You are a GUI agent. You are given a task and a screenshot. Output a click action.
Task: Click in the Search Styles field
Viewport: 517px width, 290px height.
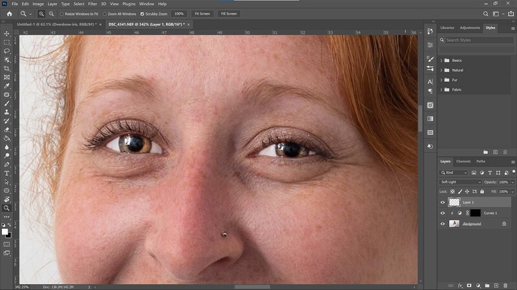pos(480,40)
